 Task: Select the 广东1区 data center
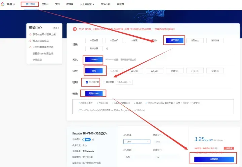(x=195, y=71)
